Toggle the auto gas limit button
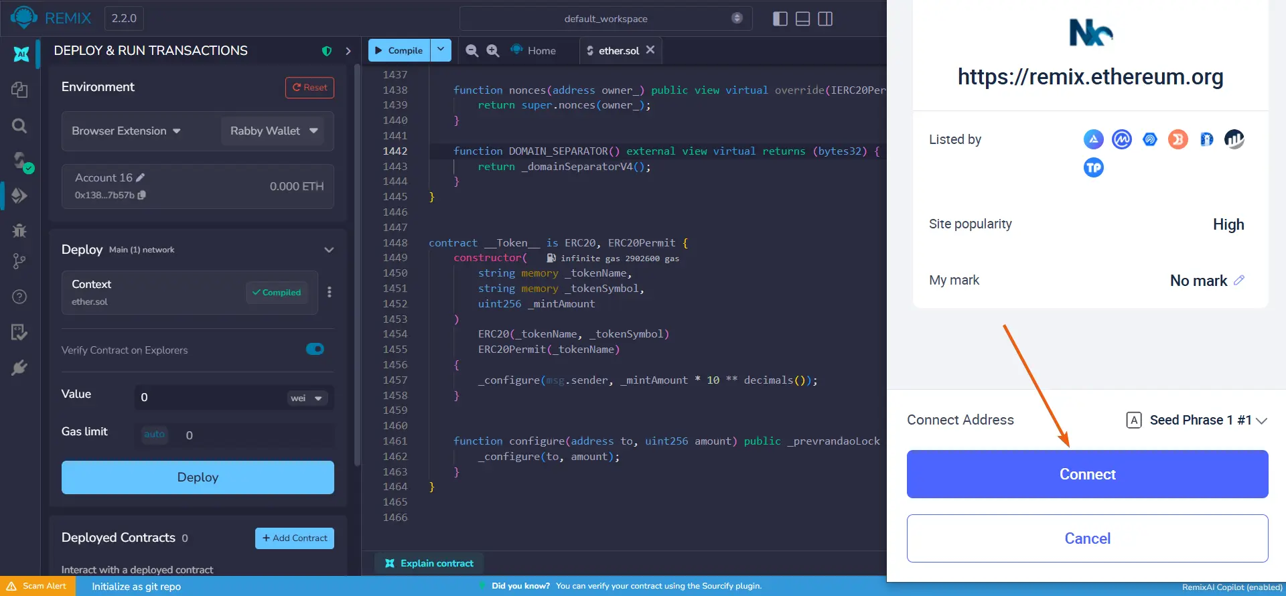Image resolution: width=1286 pixels, height=596 pixels. point(154,435)
